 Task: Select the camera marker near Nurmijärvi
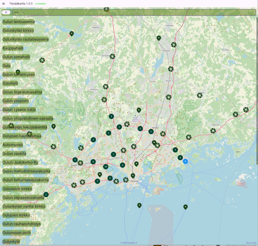(112, 56)
